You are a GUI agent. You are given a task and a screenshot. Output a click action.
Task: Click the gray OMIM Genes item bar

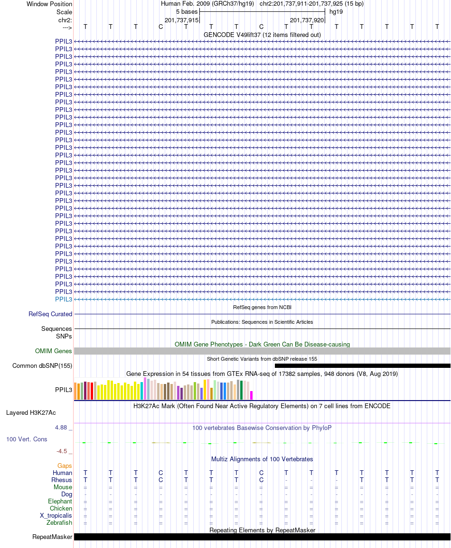point(262,351)
